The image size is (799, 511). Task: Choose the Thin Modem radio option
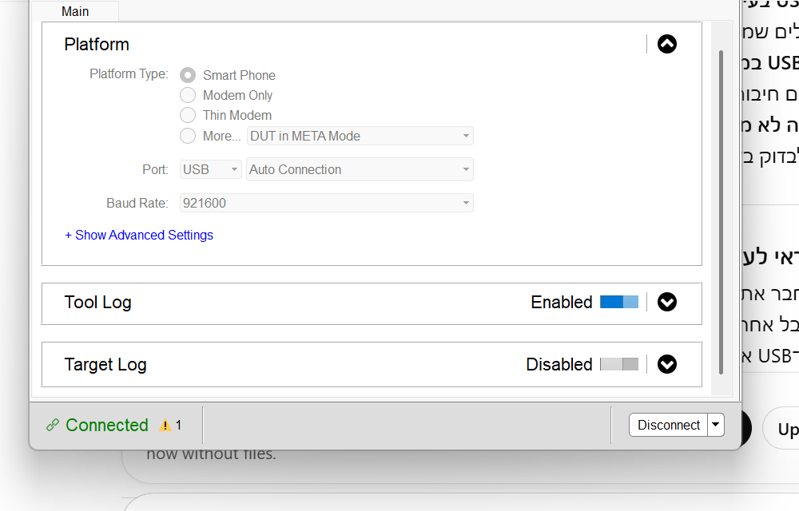point(188,115)
